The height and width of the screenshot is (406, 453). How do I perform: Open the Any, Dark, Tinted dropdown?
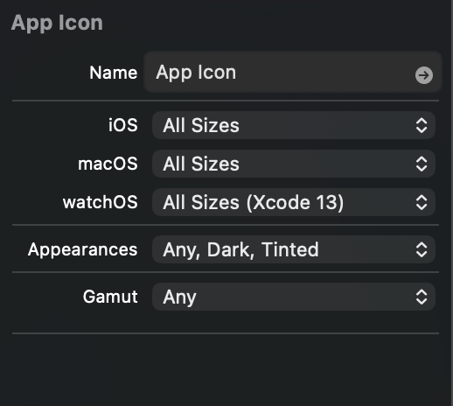click(x=294, y=249)
